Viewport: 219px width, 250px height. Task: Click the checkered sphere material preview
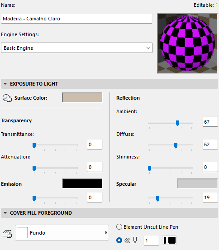pos(187,43)
